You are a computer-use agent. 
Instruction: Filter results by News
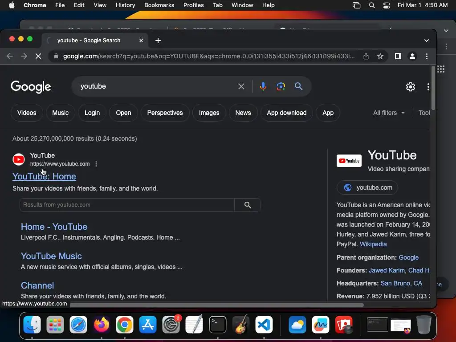(243, 113)
